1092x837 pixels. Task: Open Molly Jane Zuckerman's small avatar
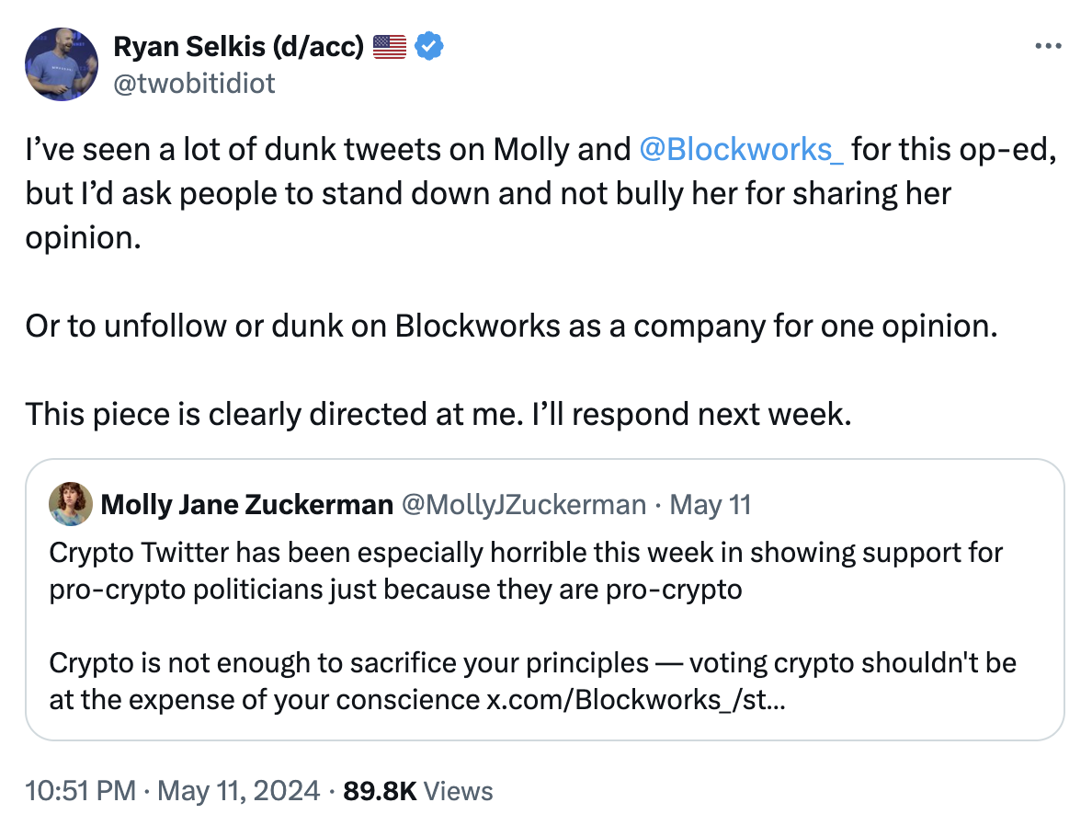70,504
